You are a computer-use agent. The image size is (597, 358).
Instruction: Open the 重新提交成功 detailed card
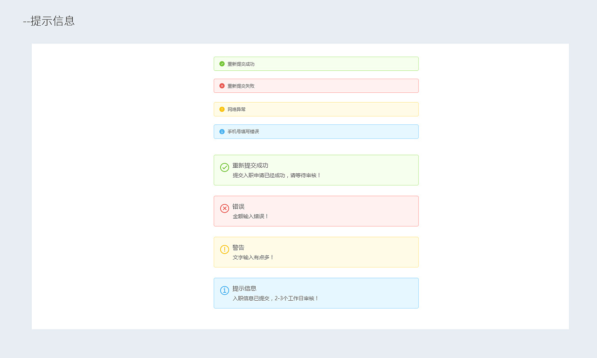point(316,170)
